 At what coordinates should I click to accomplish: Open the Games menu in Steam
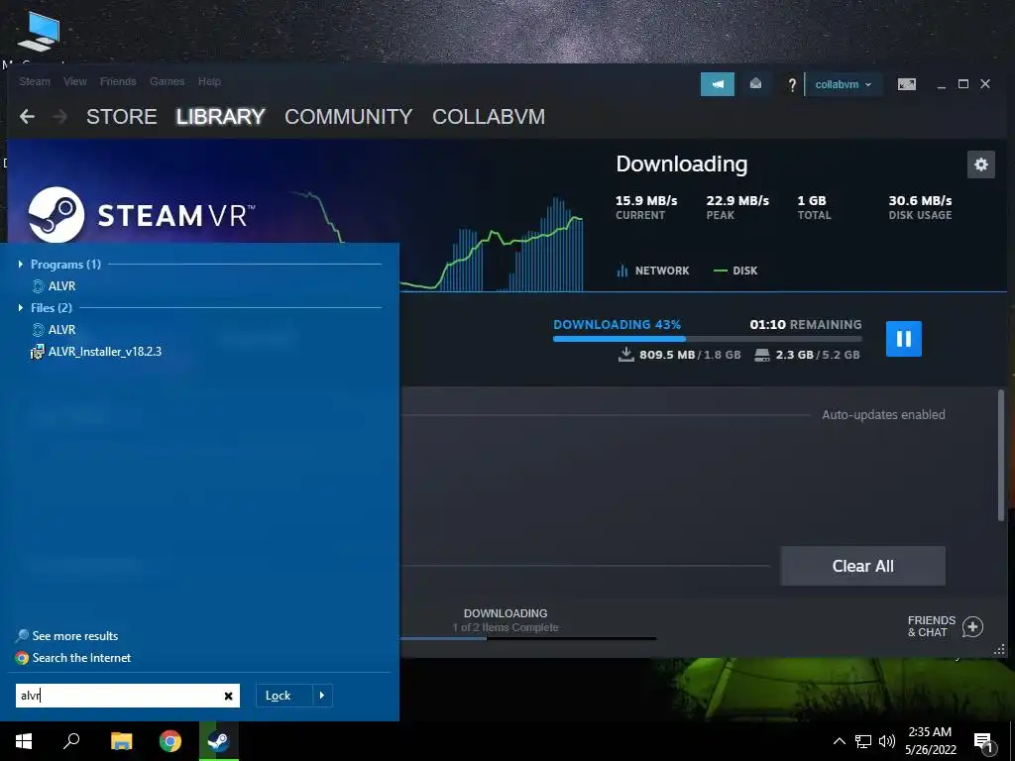click(167, 81)
